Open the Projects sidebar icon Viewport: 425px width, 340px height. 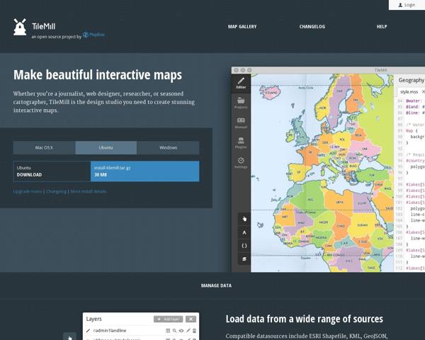tap(241, 103)
